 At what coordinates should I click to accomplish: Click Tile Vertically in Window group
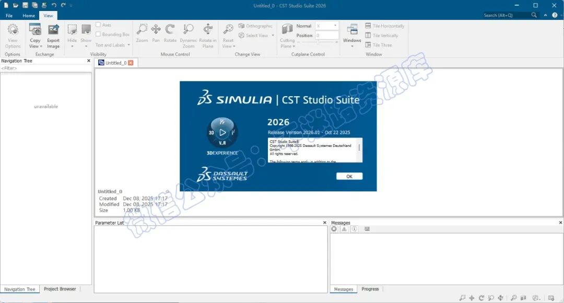click(x=382, y=36)
